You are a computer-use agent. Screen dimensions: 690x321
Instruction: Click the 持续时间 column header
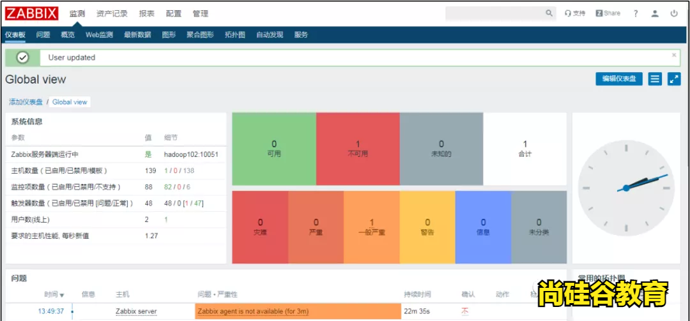[417, 295]
